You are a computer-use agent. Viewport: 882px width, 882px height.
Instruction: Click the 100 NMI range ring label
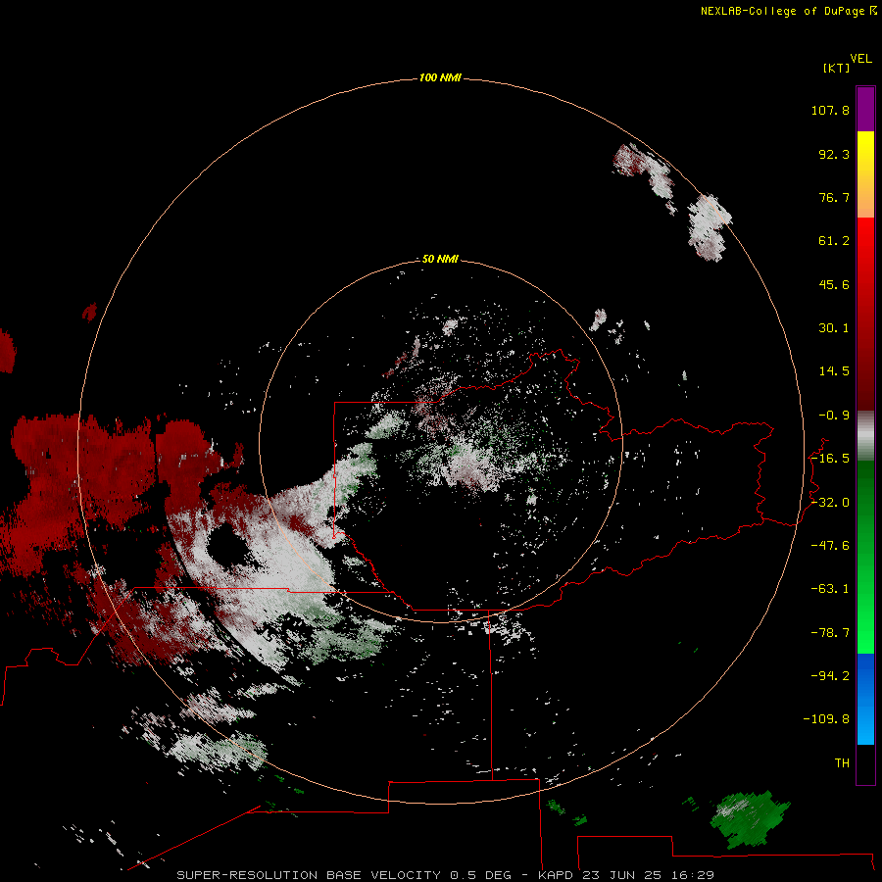pos(440,77)
